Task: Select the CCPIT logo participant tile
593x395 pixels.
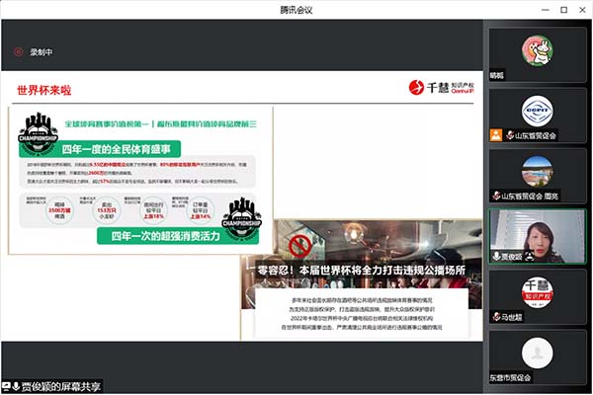Action: click(x=537, y=109)
